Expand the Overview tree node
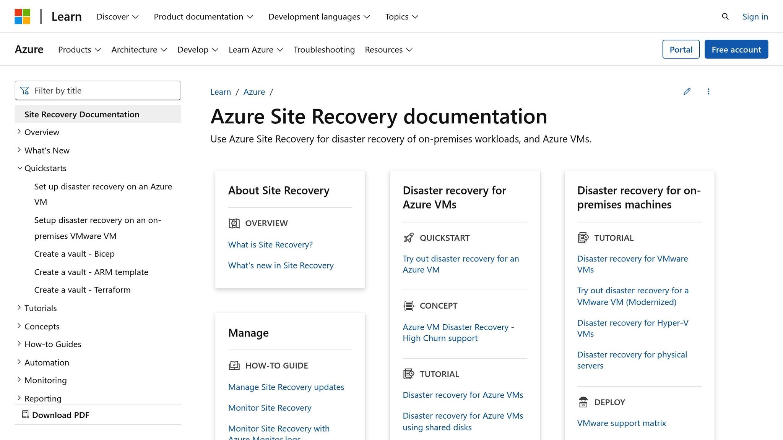 [x=19, y=132]
